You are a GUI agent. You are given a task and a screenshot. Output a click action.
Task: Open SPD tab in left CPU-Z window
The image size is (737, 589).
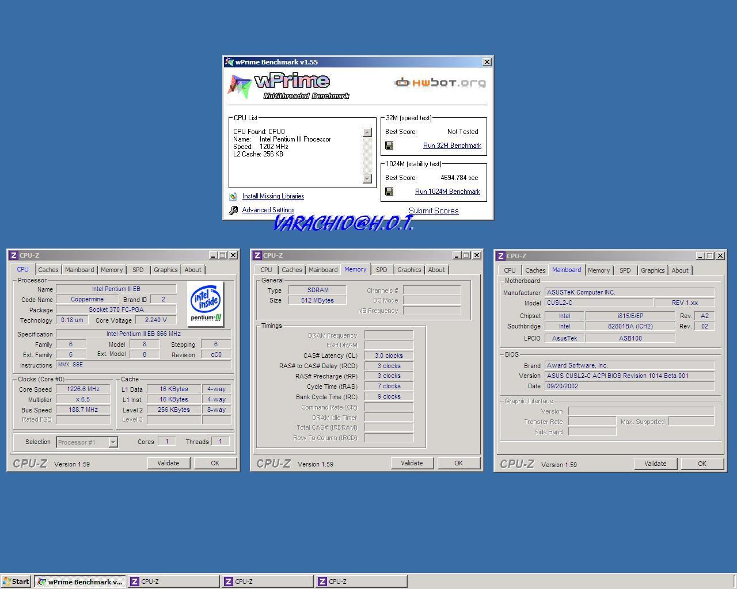pos(138,270)
